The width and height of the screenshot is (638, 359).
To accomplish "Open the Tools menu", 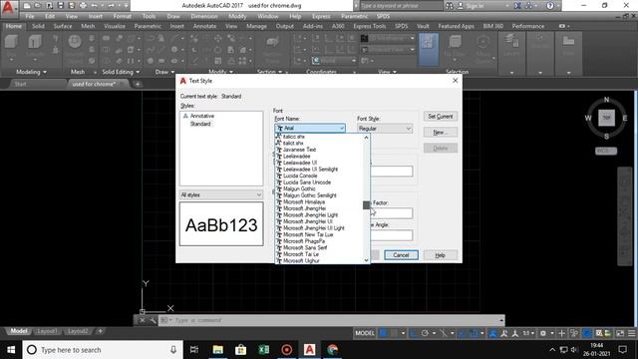I will pos(149,16).
